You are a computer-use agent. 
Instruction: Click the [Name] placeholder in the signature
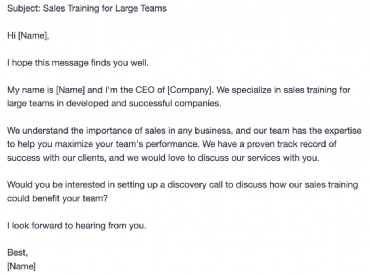click(x=21, y=266)
